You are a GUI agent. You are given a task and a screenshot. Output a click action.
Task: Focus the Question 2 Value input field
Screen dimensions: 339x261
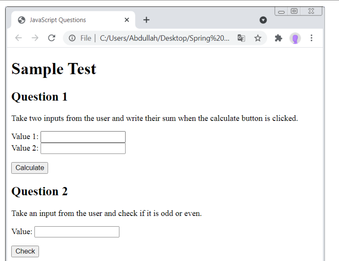pos(77,232)
